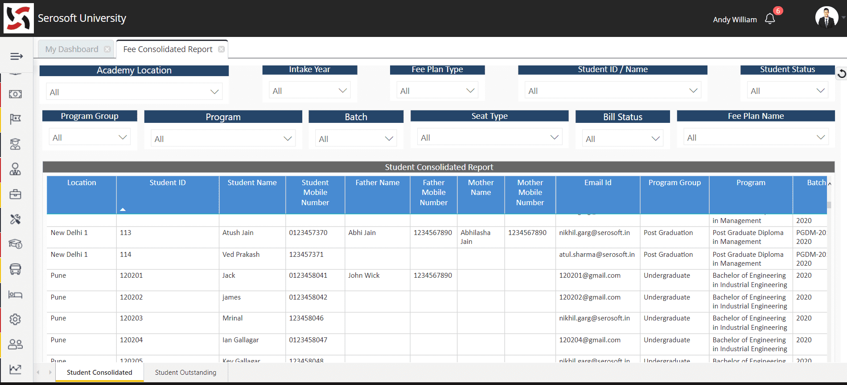Open the money/fees sidebar icon
The height and width of the screenshot is (385, 847).
16,94
